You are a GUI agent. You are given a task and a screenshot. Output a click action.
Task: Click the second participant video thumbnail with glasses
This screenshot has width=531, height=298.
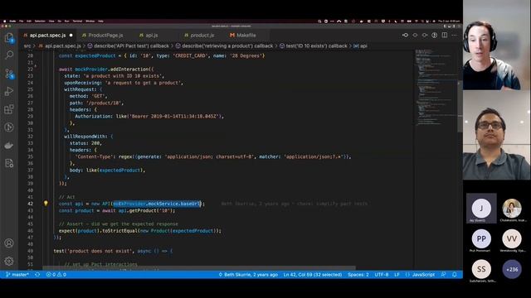(496, 135)
